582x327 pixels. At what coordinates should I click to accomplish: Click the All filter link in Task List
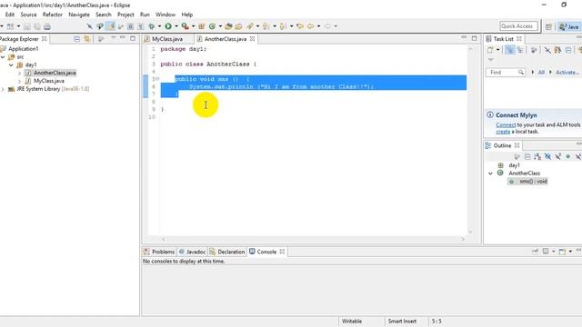tap(541, 73)
